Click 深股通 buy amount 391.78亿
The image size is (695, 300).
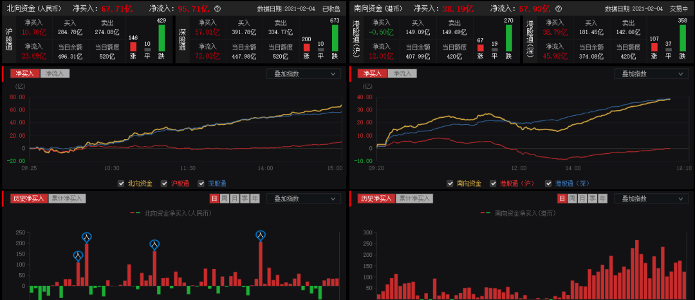click(x=244, y=32)
